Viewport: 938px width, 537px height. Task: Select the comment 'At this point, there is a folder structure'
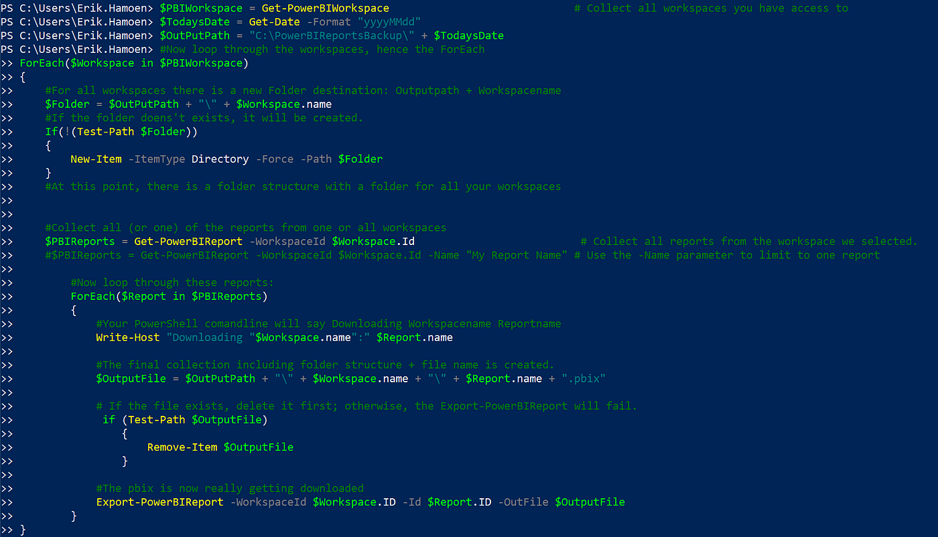[x=303, y=186]
